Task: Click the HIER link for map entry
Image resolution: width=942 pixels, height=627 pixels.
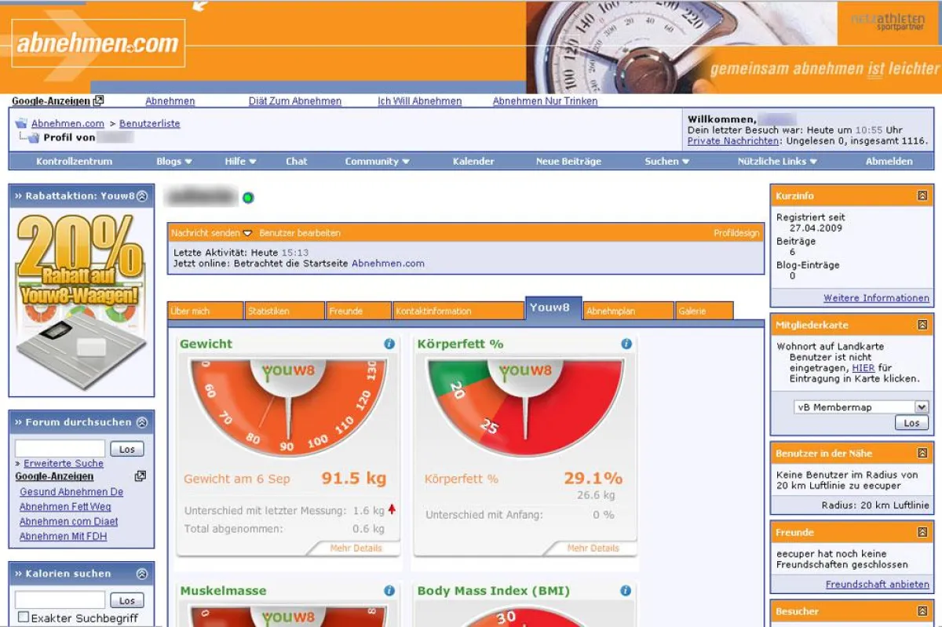Action: 863,367
